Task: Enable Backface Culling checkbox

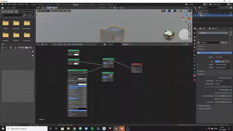Action: coord(231,78)
